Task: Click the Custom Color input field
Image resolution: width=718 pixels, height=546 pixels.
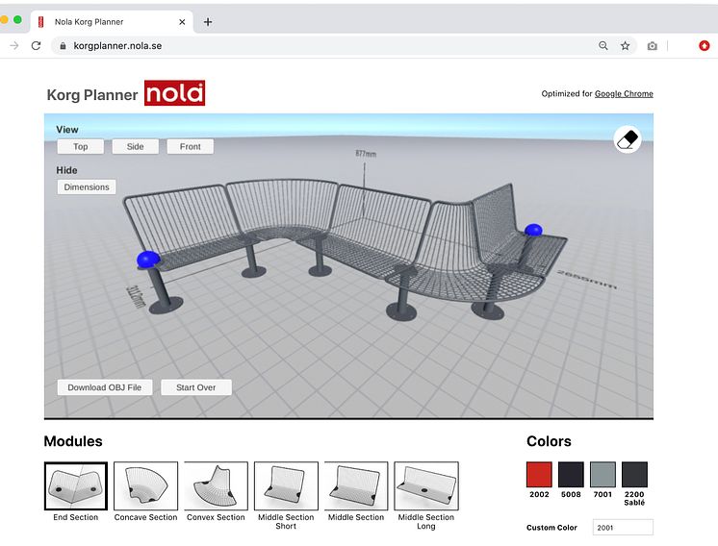Action: click(622, 527)
